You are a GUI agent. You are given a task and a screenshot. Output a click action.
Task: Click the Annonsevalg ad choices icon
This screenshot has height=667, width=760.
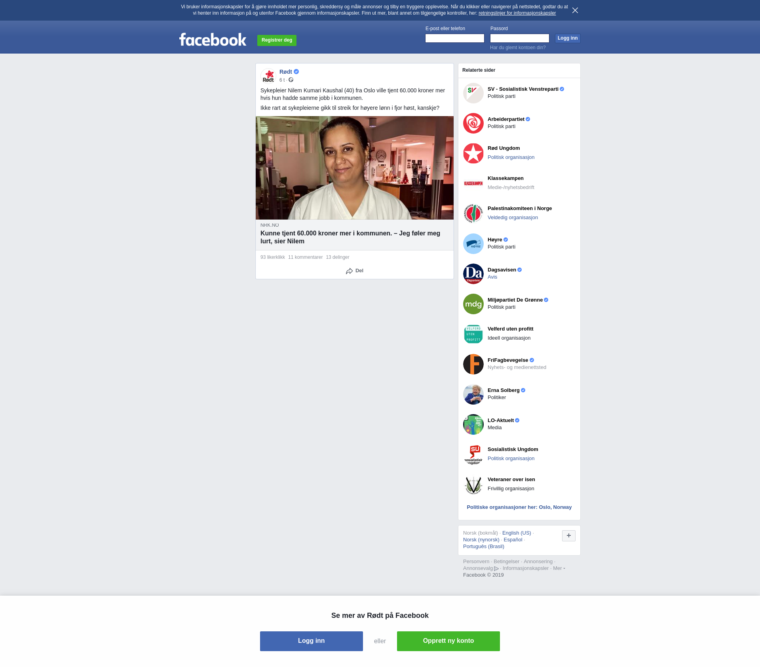click(496, 569)
